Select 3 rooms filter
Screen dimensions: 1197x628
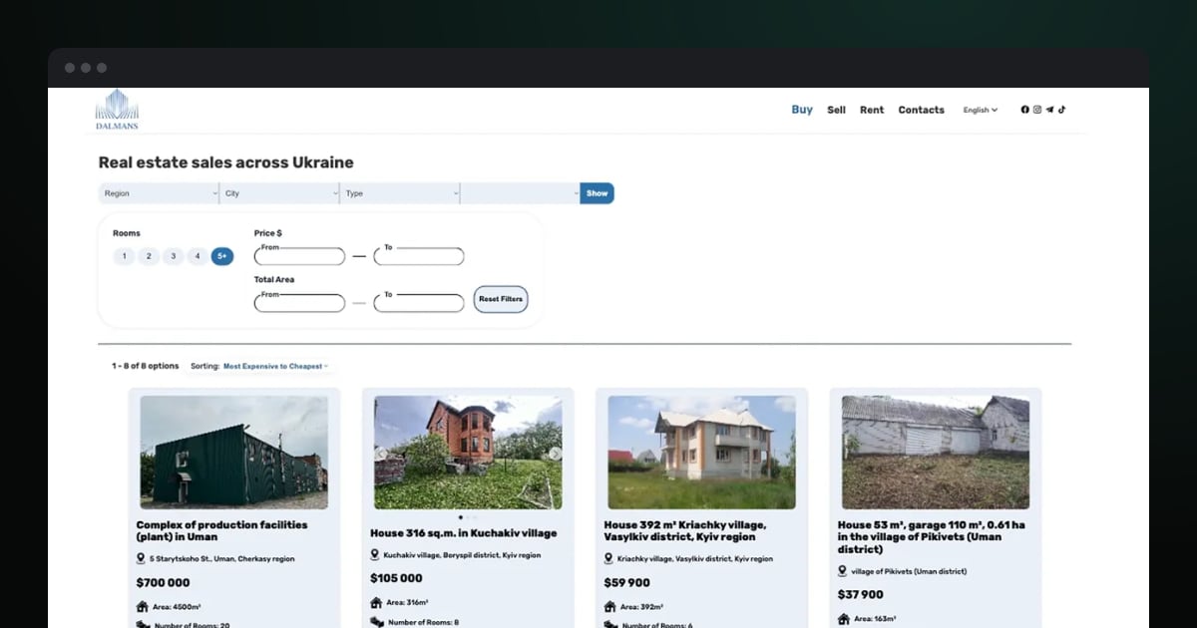tap(173, 256)
